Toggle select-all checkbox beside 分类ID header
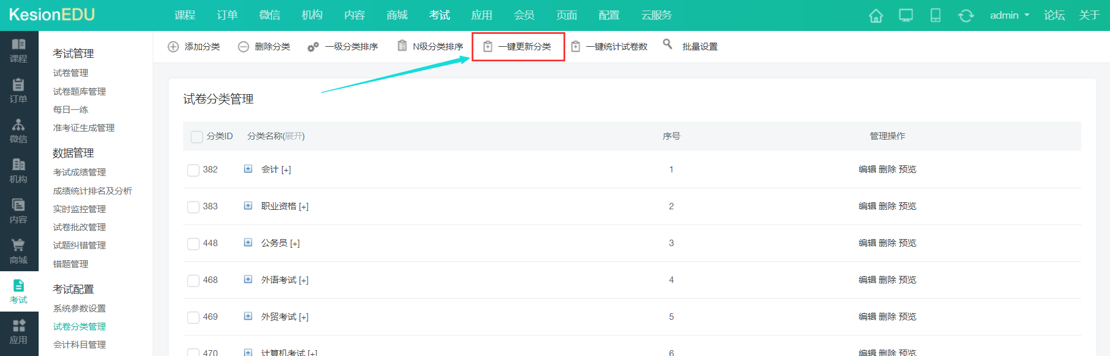Screen dimensions: 1110x356 [x=197, y=137]
